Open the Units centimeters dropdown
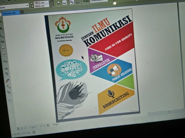The image size is (185, 138). point(99,1)
